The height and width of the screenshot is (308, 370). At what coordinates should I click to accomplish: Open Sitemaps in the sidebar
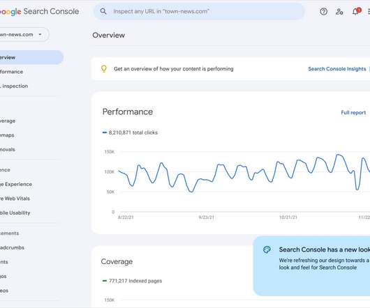coord(7,135)
